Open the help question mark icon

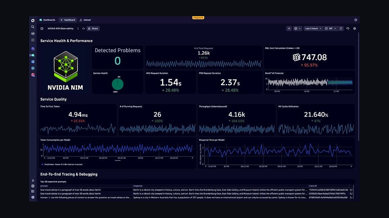tap(356, 20)
